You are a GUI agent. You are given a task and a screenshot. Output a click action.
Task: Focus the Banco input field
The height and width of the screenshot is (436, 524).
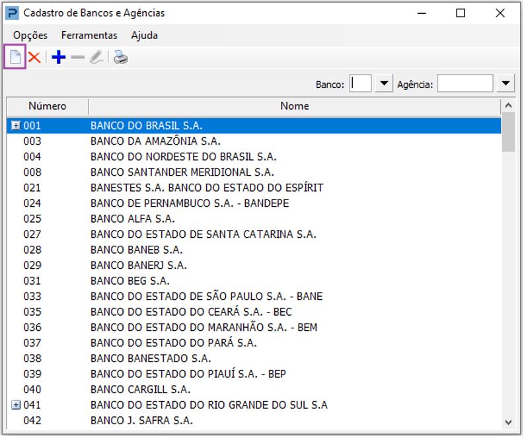360,83
